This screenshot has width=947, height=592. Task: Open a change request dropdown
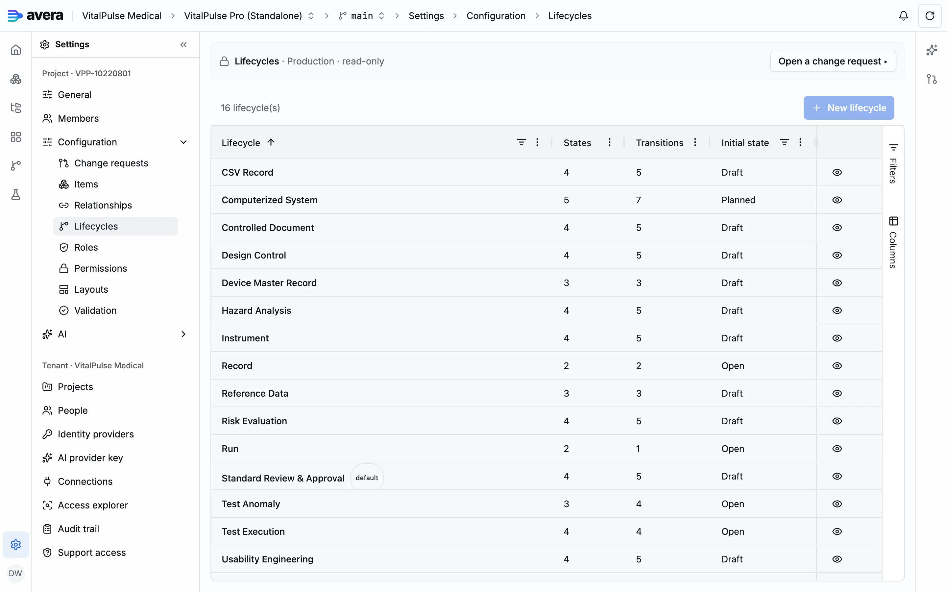click(x=833, y=61)
